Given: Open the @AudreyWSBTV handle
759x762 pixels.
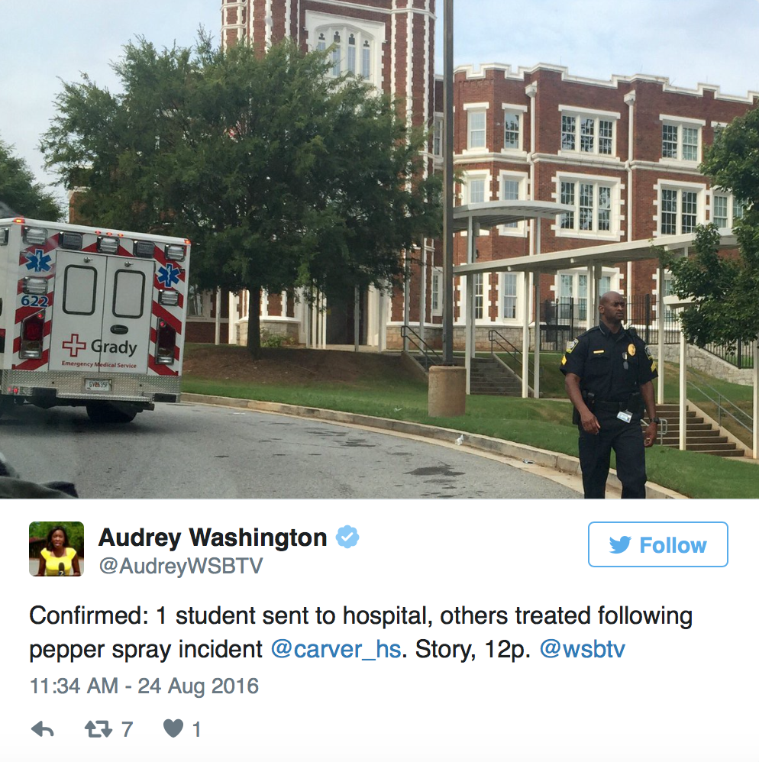Looking at the screenshot, I should point(181,566).
